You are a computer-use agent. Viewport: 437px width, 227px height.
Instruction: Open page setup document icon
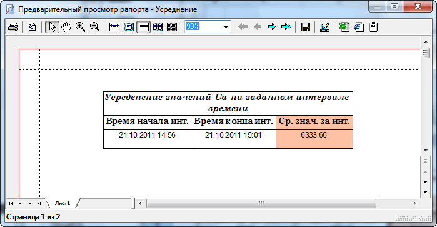click(33, 27)
